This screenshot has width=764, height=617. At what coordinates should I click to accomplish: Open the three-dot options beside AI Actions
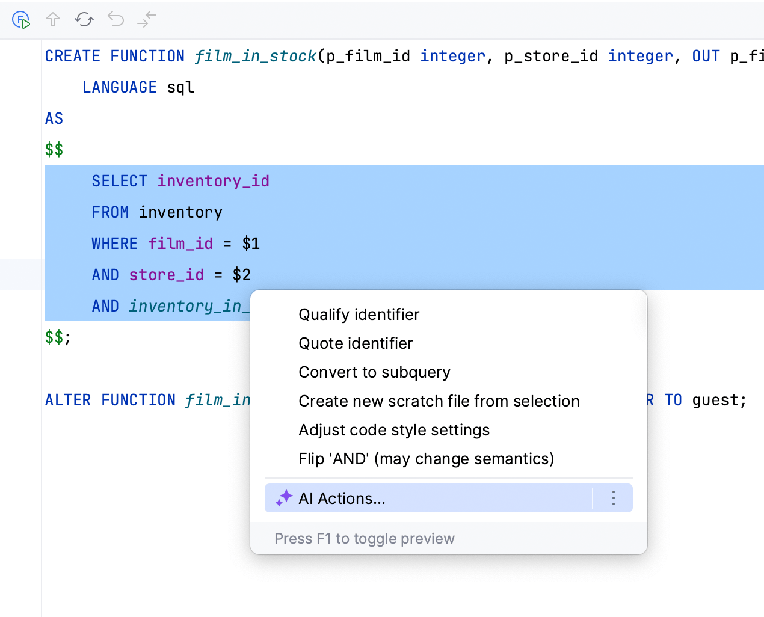[x=613, y=498]
